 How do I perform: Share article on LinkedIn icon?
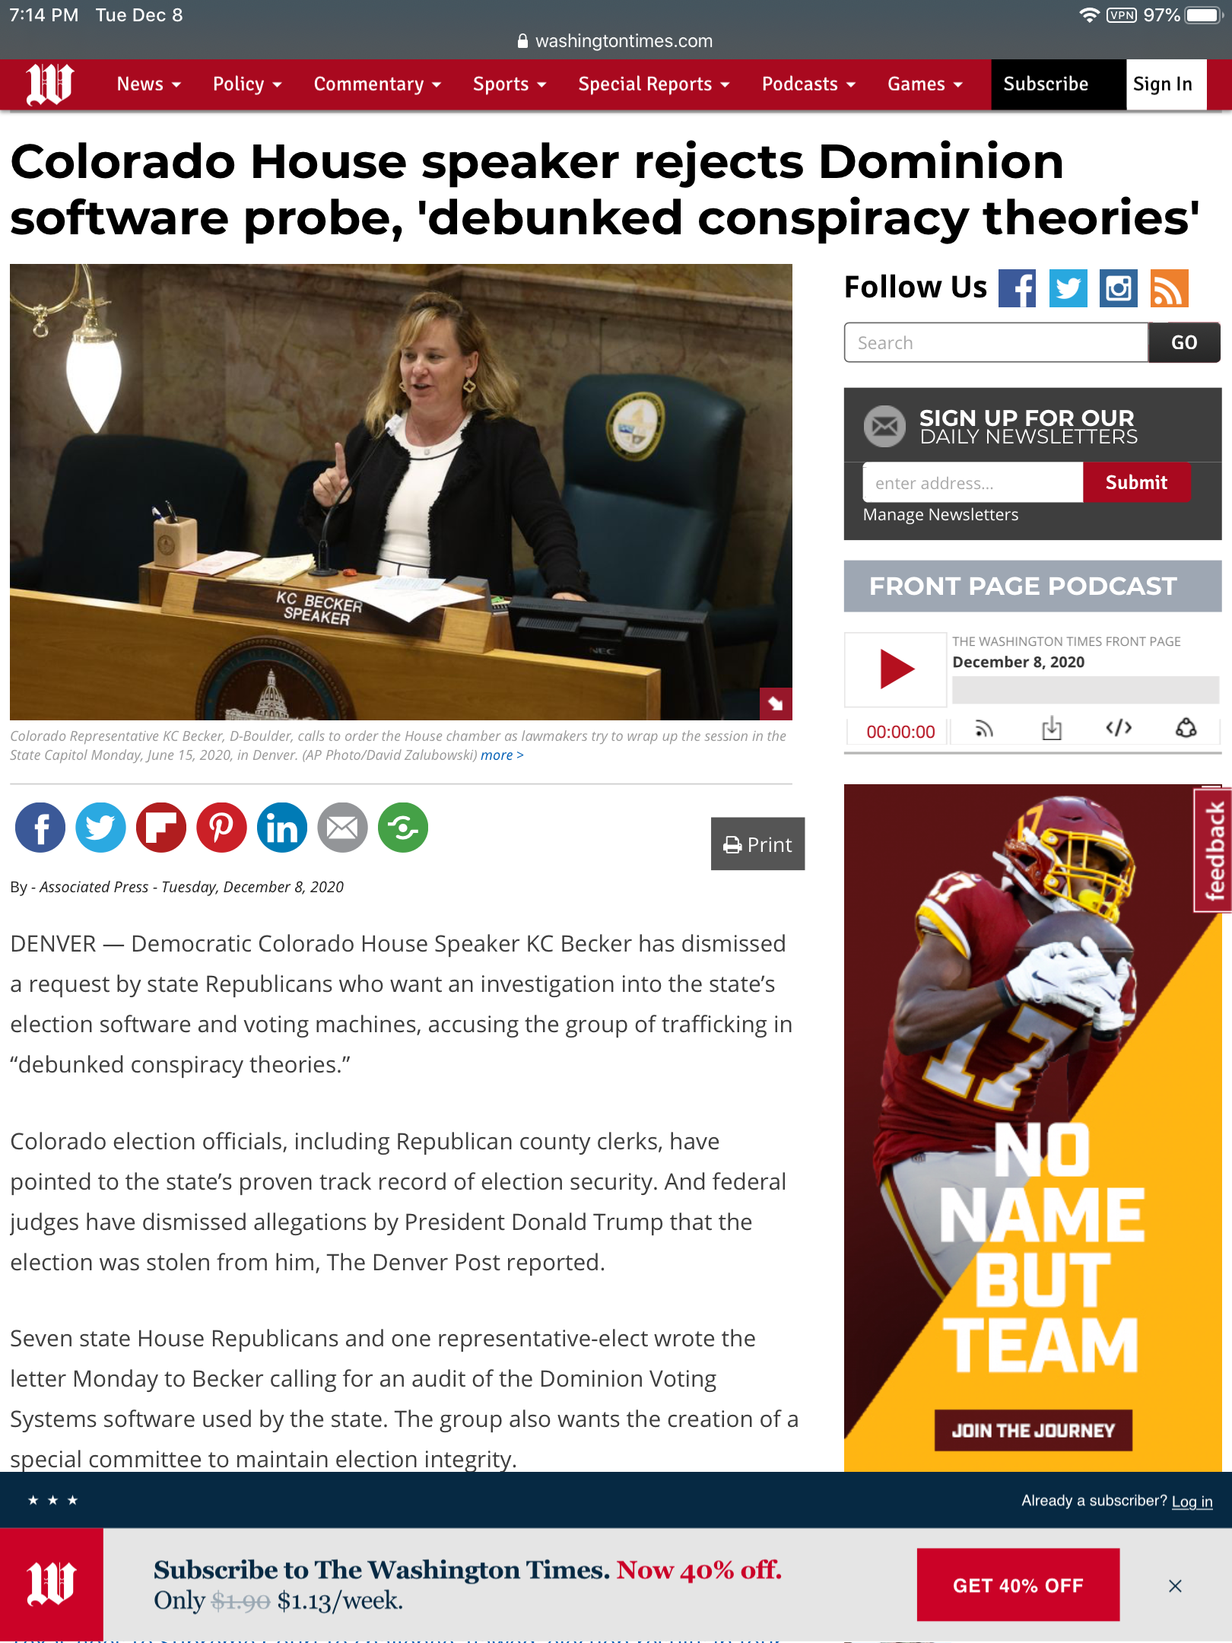(282, 828)
